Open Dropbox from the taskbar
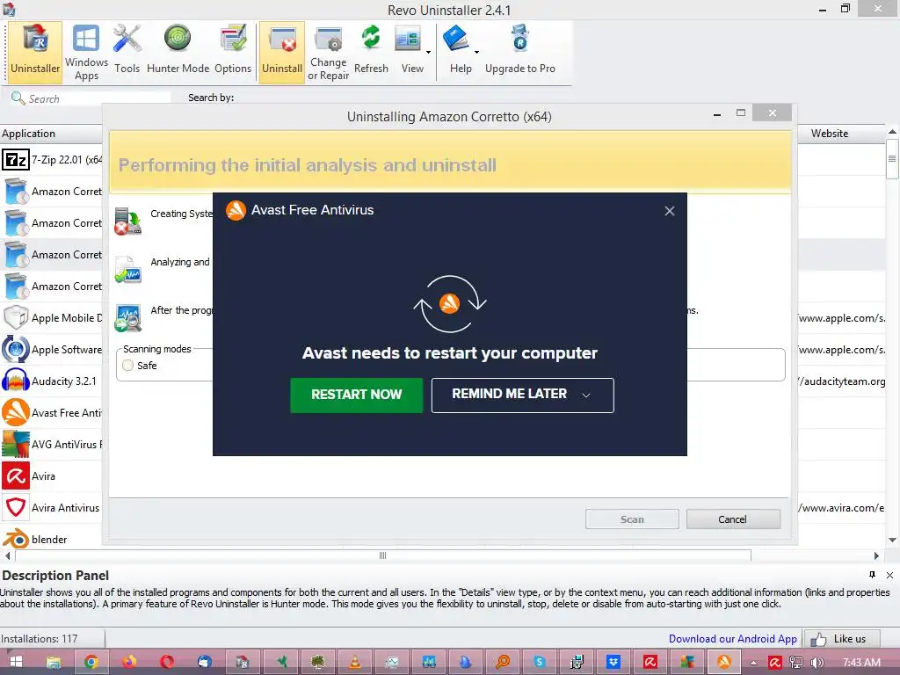 pos(613,662)
